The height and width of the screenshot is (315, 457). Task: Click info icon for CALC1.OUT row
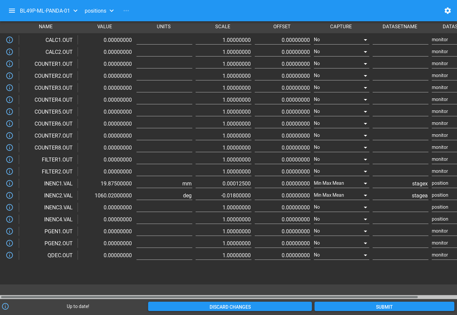pyautogui.click(x=10, y=40)
